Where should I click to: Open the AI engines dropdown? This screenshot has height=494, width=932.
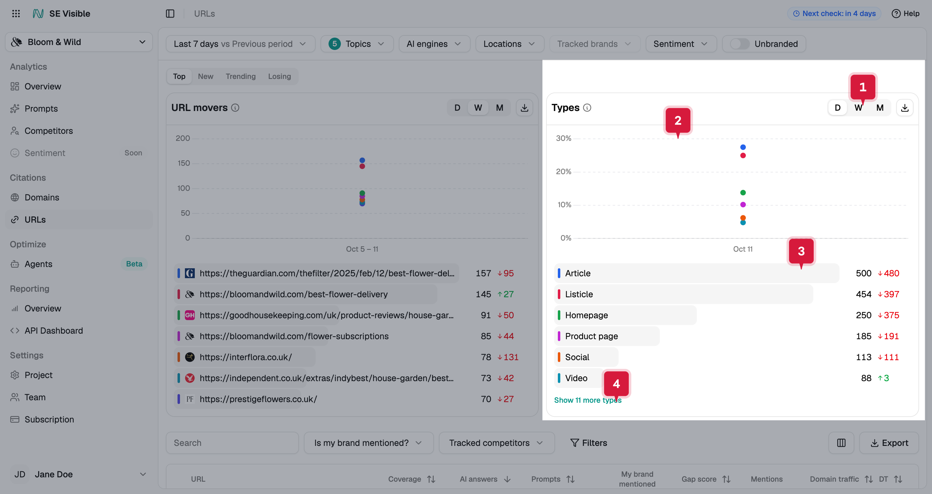pyautogui.click(x=434, y=44)
